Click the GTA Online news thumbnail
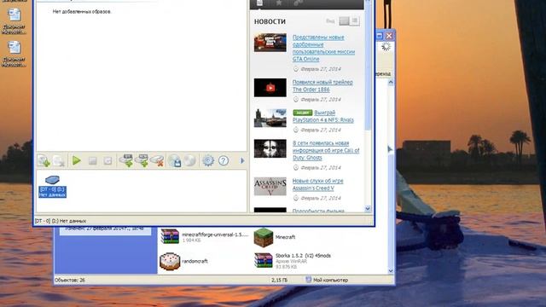 point(270,43)
